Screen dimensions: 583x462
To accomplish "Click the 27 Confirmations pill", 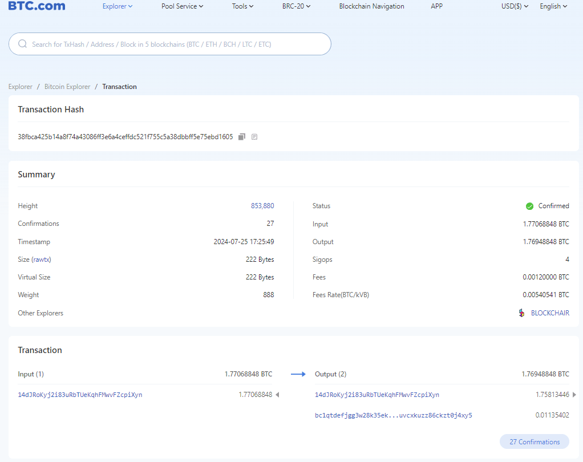I will point(534,441).
